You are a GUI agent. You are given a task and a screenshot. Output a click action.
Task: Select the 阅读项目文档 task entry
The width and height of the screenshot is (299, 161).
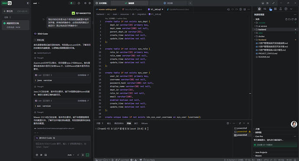coord(16,25)
